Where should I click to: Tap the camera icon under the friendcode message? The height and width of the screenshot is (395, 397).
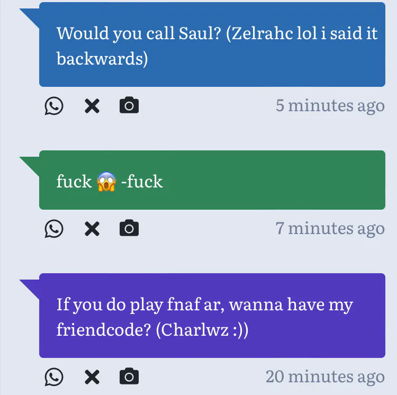tap(129, 376)
